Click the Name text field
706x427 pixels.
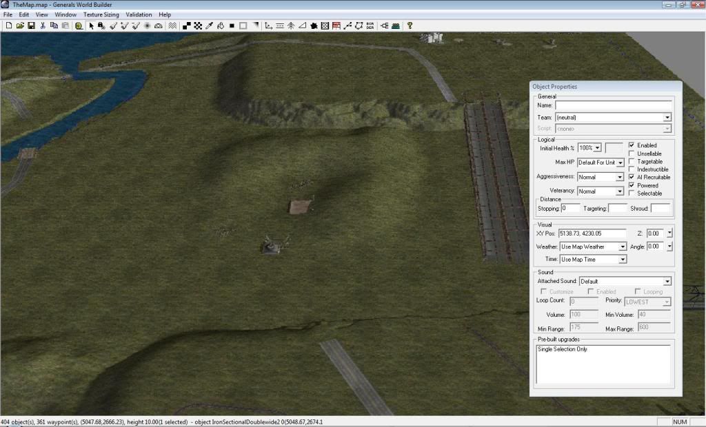pos(612,106)
